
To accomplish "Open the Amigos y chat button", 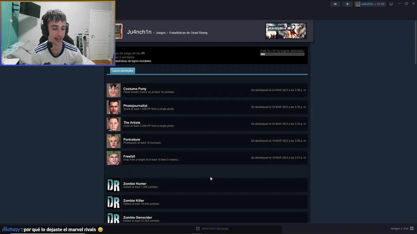I will (x=402, y=228).
